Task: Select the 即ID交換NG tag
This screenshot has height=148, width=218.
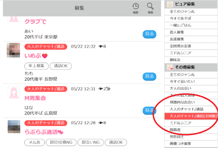Action: pyautogui.click(x=61, y=143)
